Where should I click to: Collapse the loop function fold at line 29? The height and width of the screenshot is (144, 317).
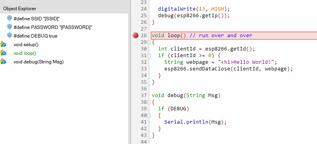(x=149, y=42)
